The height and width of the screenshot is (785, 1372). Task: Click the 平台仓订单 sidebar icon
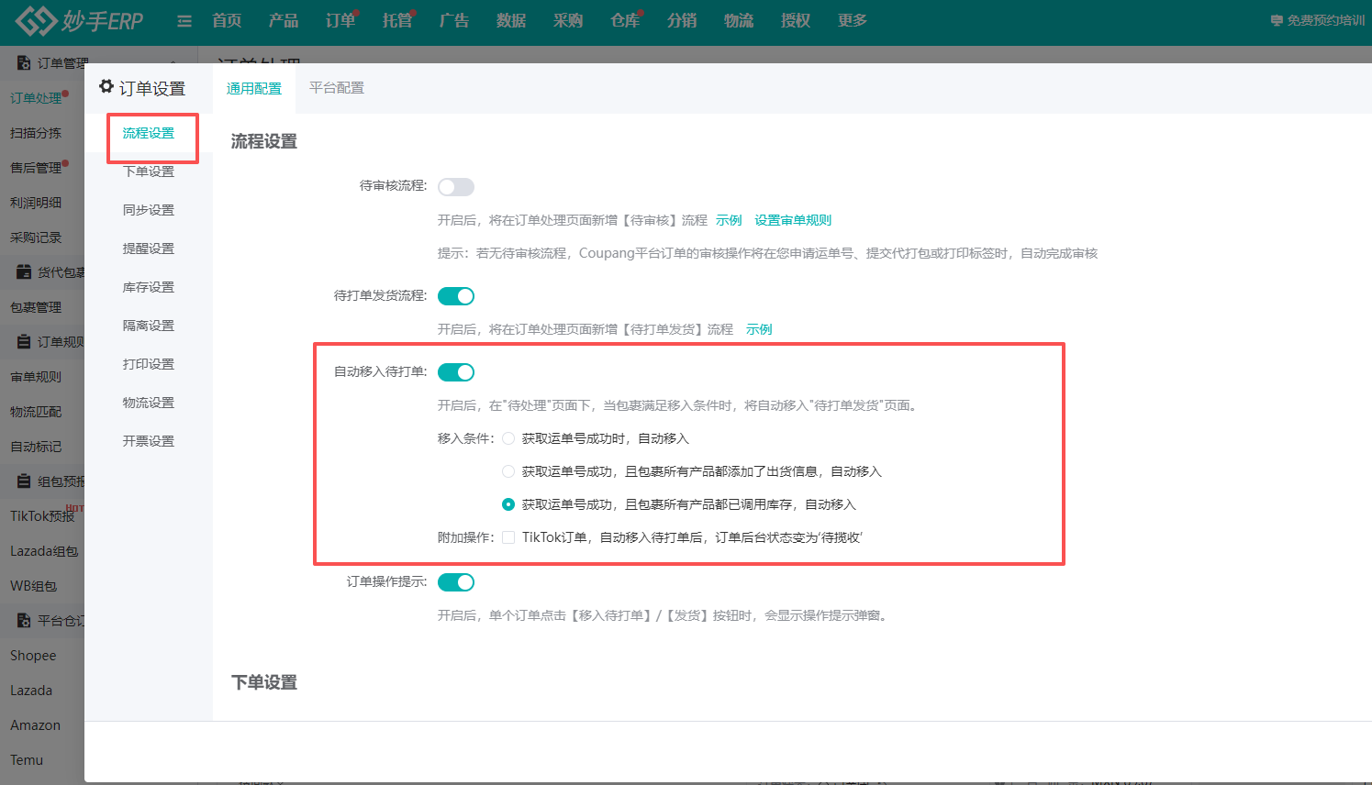[x=21, y=620]
